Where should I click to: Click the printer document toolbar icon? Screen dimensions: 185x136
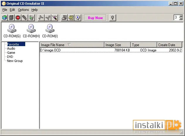pyautogui.click(x=64, y=18)
